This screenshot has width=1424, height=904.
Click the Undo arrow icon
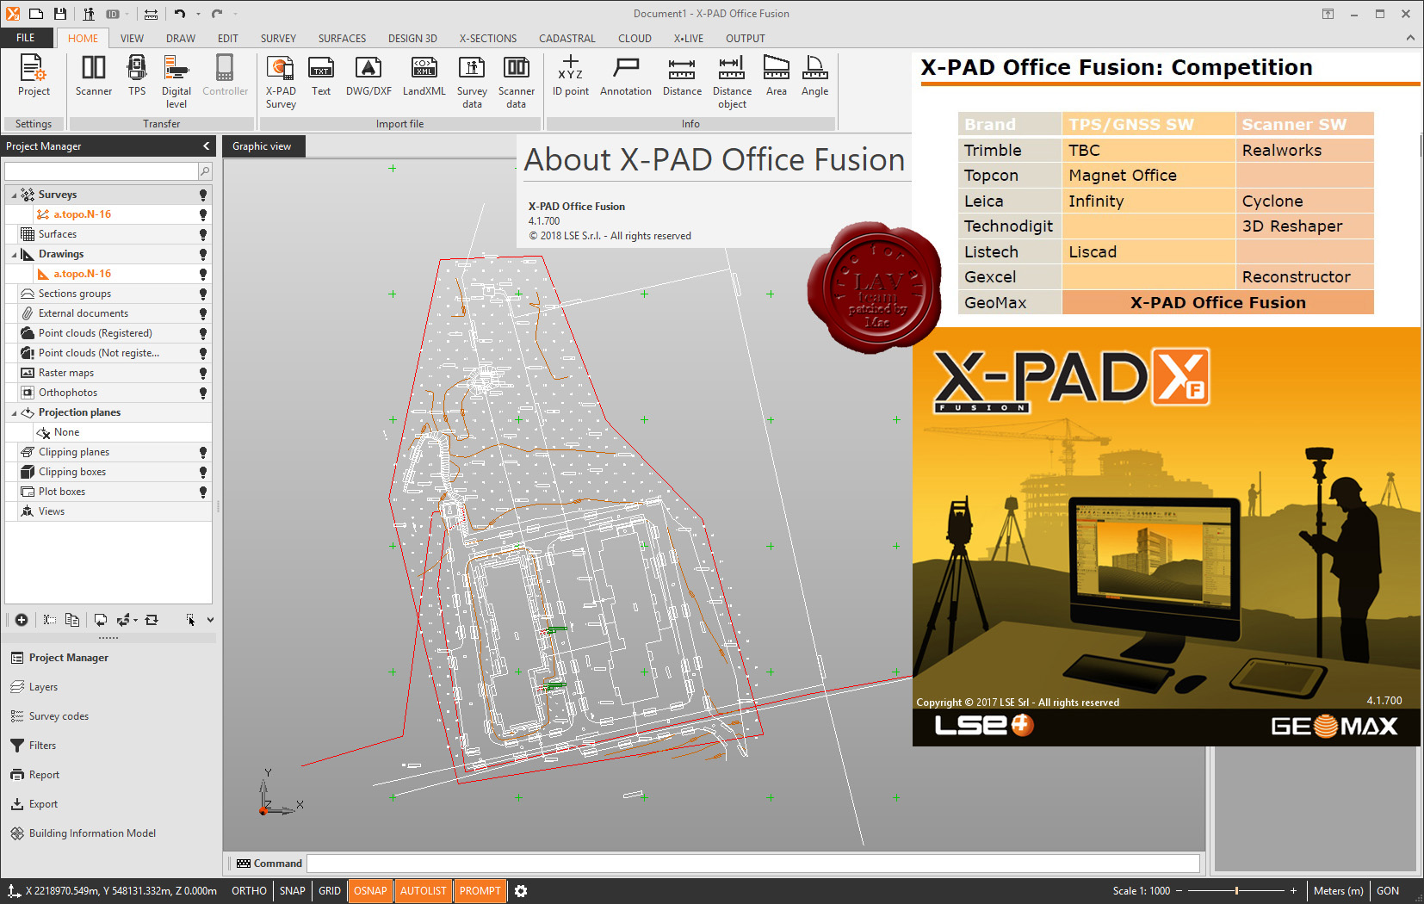(180, 14)
